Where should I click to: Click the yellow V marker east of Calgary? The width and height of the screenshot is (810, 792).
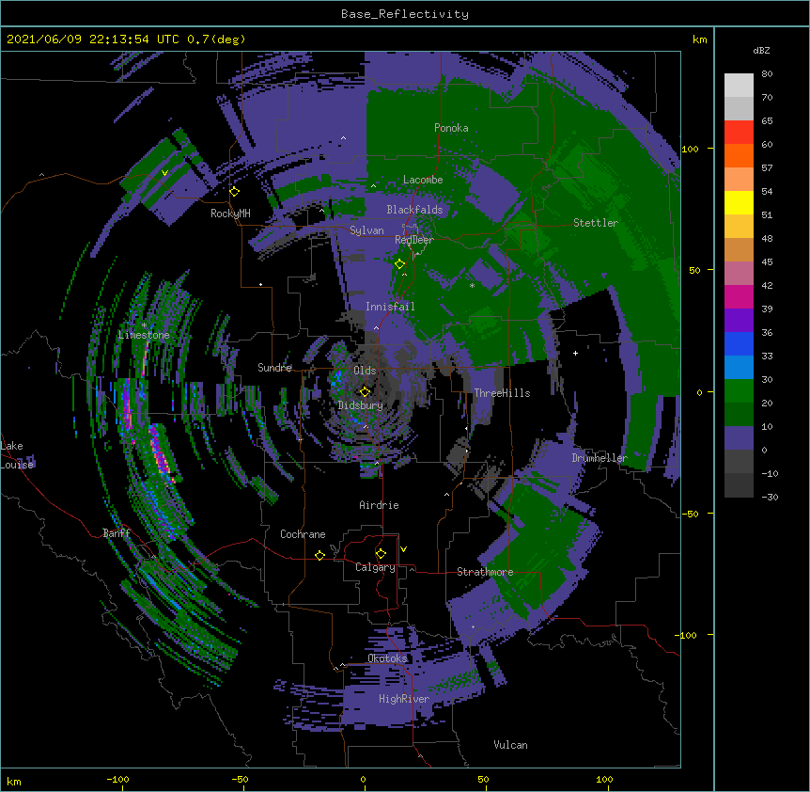pyautogui.click(x=403, y=549)
